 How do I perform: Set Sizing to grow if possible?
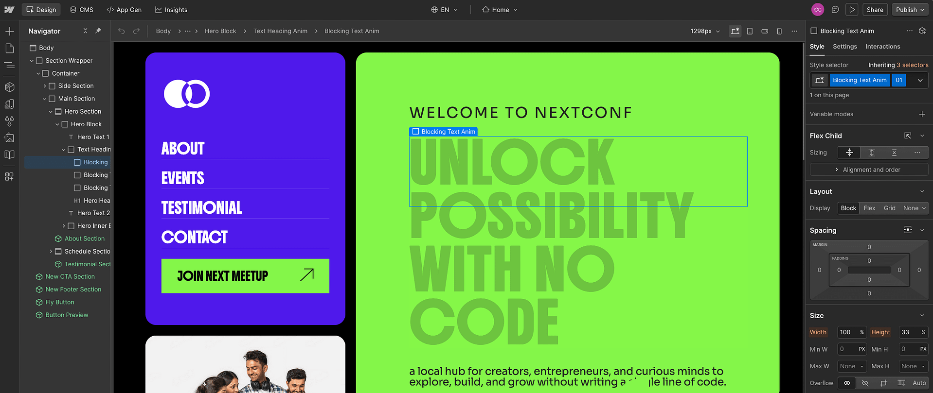(872, 153)
